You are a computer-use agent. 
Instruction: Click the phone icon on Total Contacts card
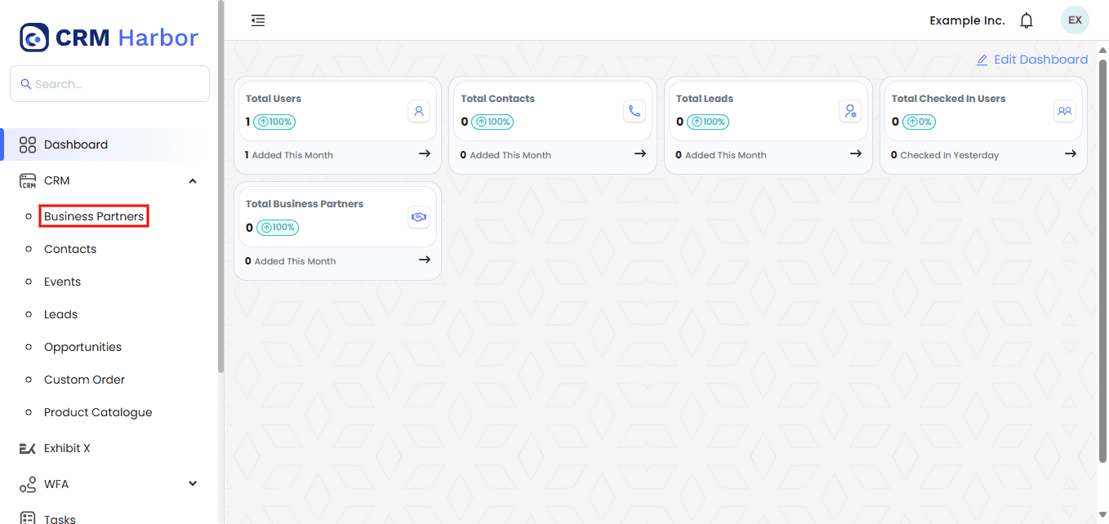click(635, 111)
